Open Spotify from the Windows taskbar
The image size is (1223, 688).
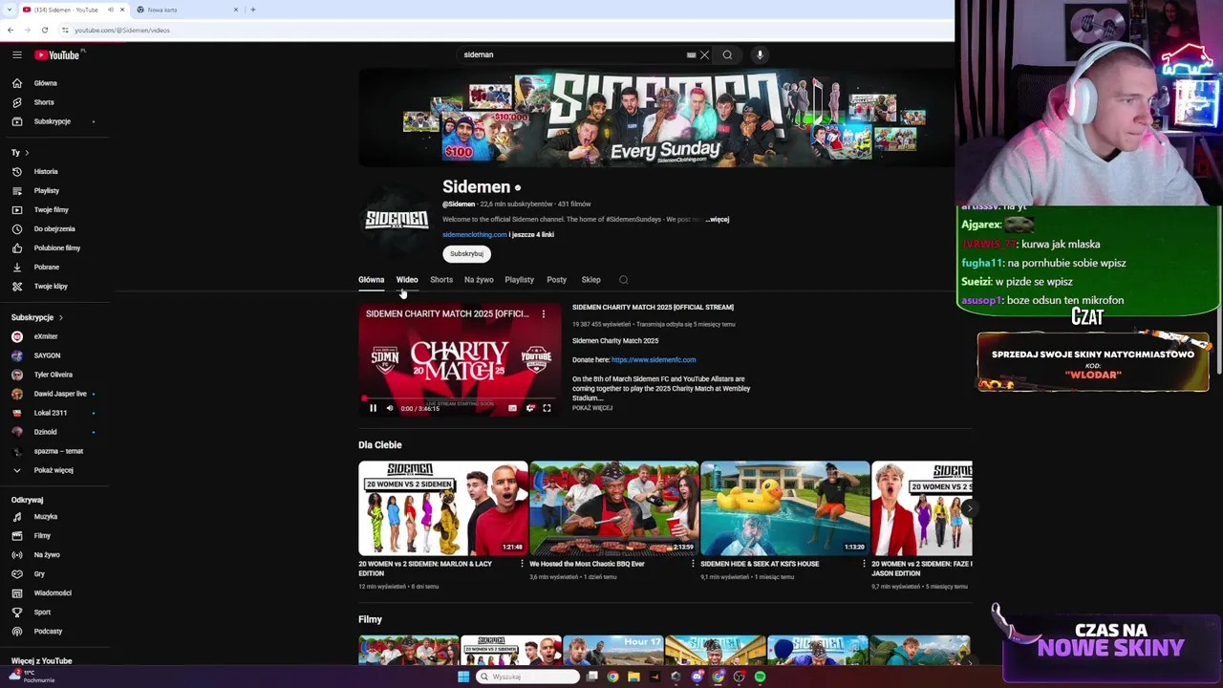point(760,677)
